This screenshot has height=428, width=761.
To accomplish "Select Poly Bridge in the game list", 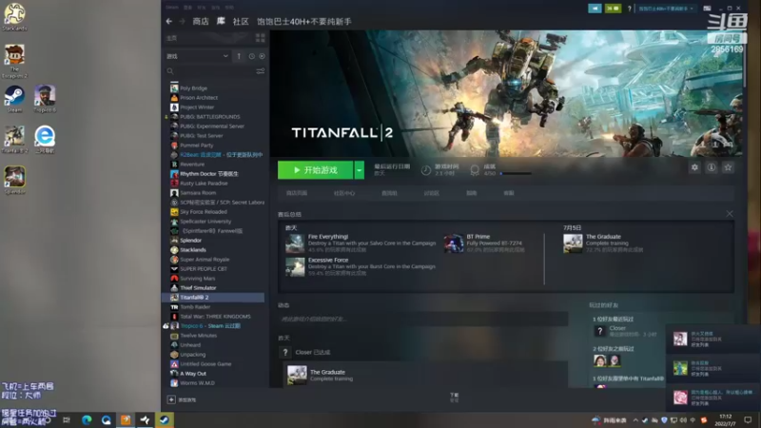I will 193,88.
